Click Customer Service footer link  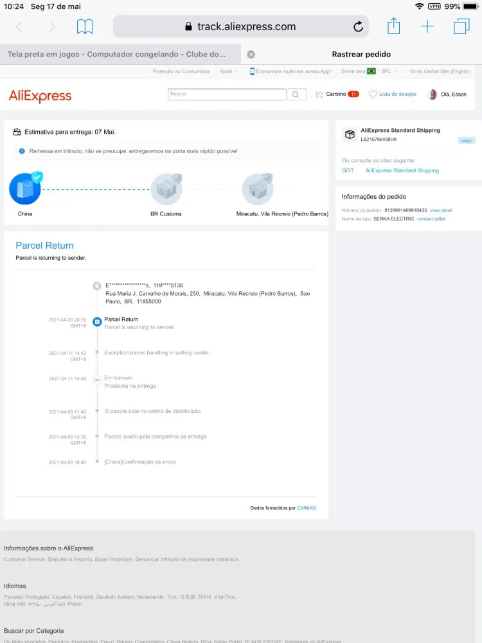click(x=24, y=559)
